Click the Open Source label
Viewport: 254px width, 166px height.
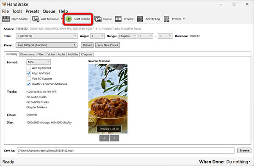(19, 19)
